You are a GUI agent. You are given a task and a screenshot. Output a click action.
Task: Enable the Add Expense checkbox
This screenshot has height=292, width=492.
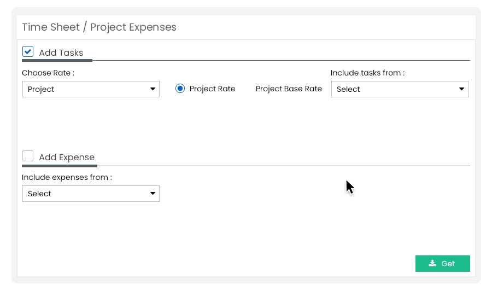pos(28,156)
